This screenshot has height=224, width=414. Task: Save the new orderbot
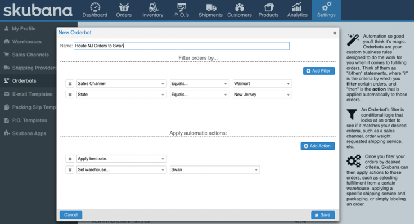click(323, 215)
